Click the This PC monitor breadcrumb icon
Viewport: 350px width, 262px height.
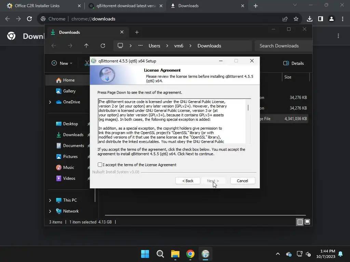(x=120, y=46)
